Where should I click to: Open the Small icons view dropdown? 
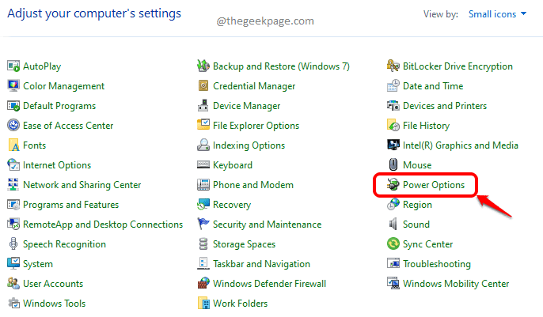point(496,13)
